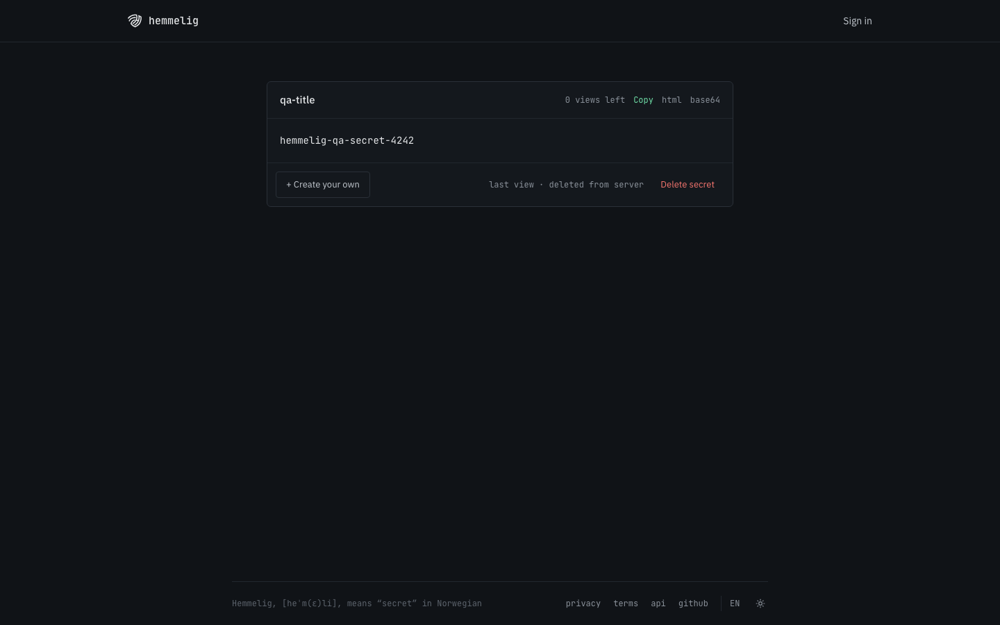This screenshot has width=1000, height=625.
Task: Click the hemmelig logo icon
Action: click(x=135, y=21)
